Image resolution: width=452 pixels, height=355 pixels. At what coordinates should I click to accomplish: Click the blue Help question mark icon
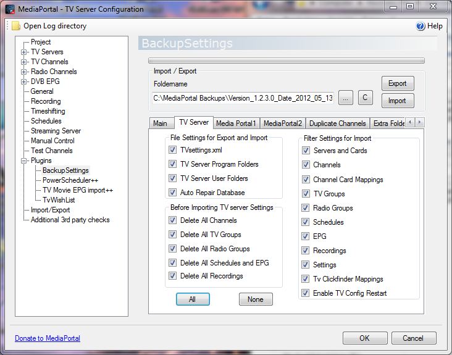pos(421,26)
